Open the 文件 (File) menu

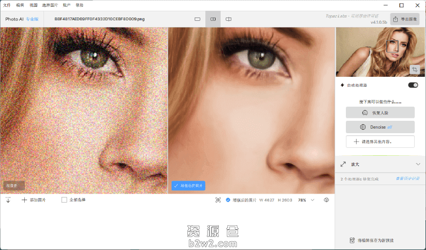coord(7,5)
